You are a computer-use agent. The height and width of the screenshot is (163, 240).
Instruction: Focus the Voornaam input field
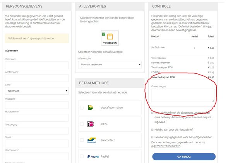pos(37,65)
